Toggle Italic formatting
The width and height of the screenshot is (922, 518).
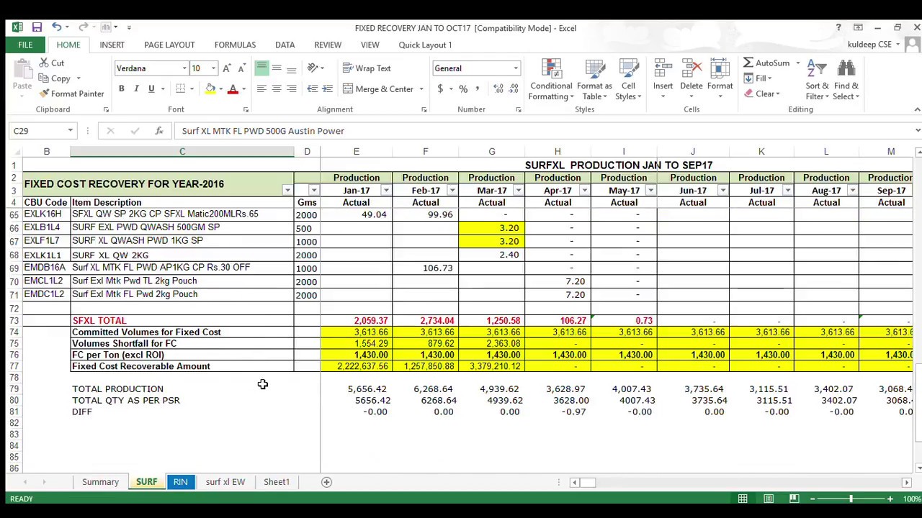pos(136,89)
